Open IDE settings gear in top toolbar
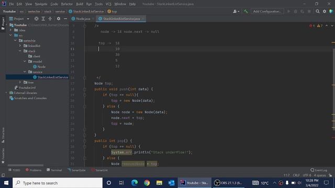The height and width of the screenshot is (188, 335). tap(325, 11)
